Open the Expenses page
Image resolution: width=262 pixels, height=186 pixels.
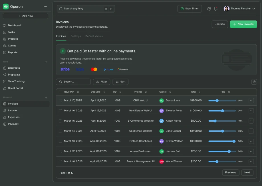[x=13, y=117]
